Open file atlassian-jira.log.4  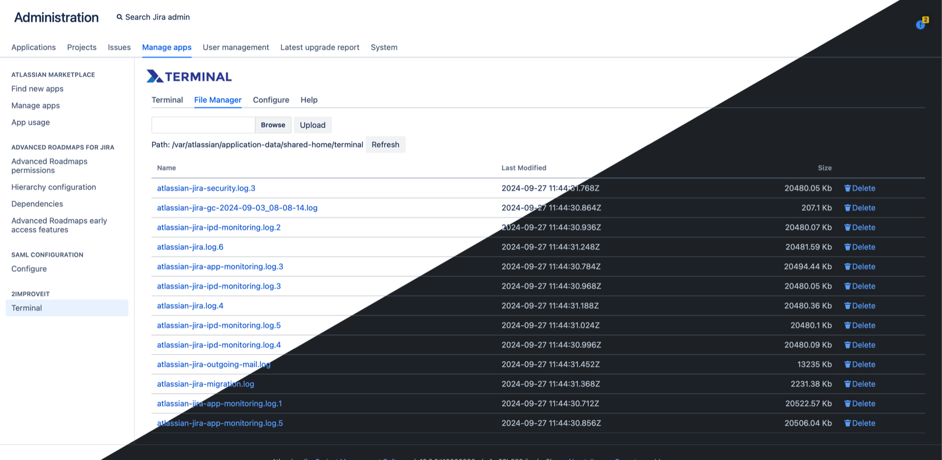(190, 306)
